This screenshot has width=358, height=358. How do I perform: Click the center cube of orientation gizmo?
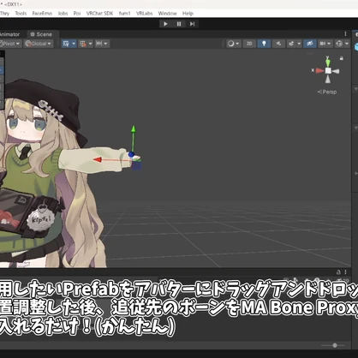coord(328,70)
